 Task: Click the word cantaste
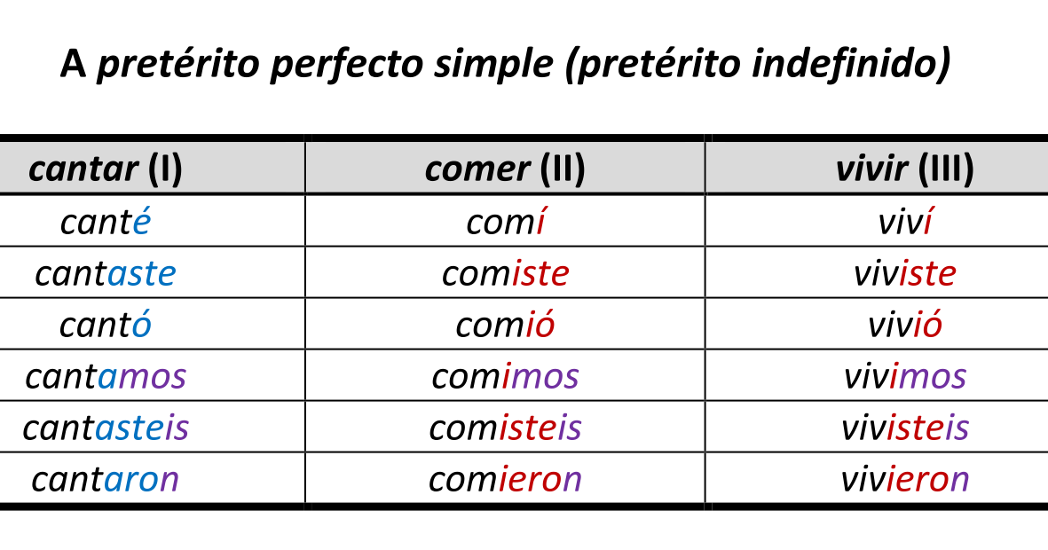[x=106, y=273]
